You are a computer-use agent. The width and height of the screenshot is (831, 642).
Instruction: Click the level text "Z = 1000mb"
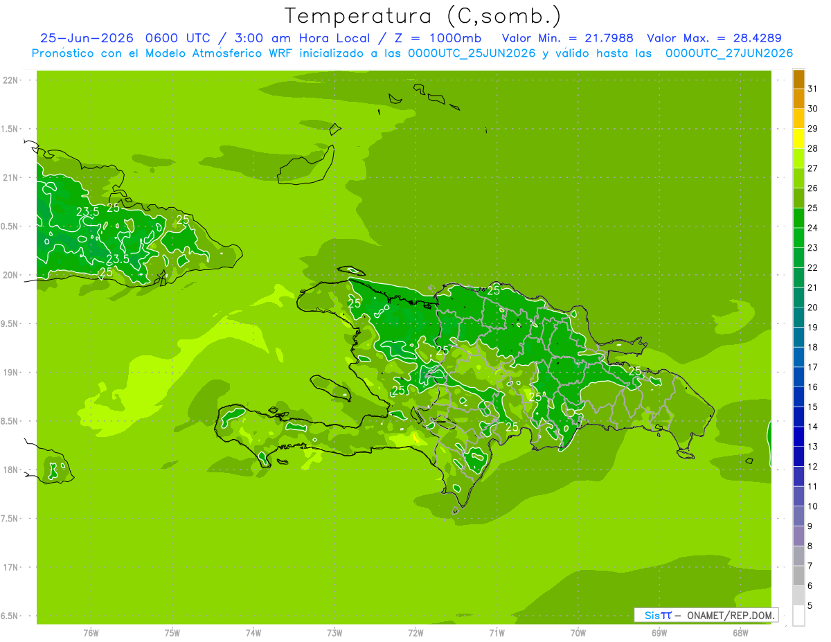pos(438,38)
